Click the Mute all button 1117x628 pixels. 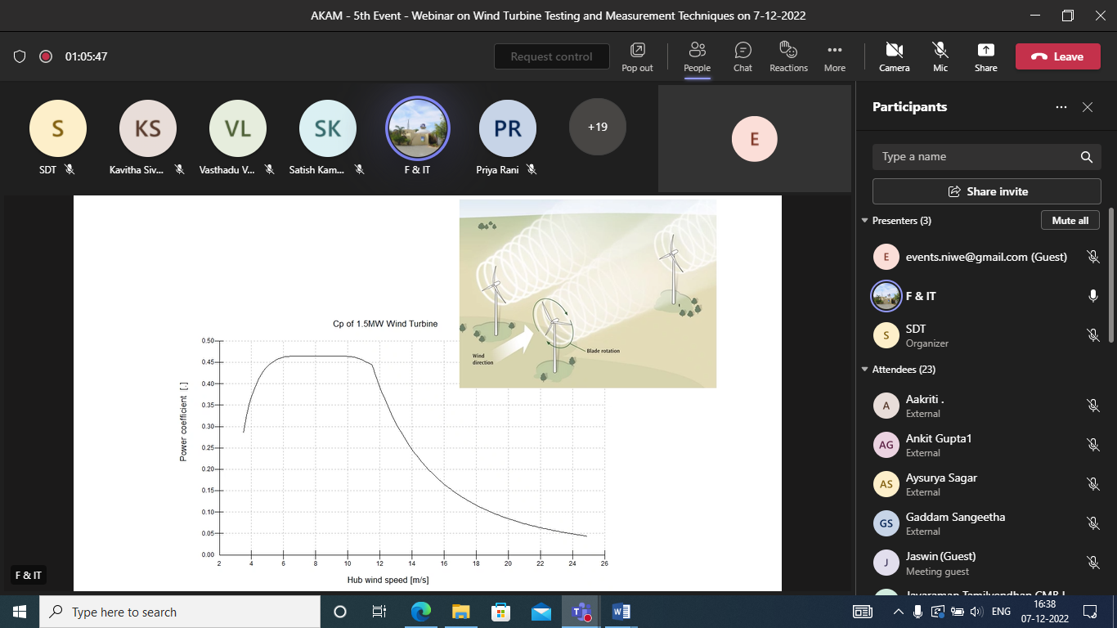tap(1070, 221)
